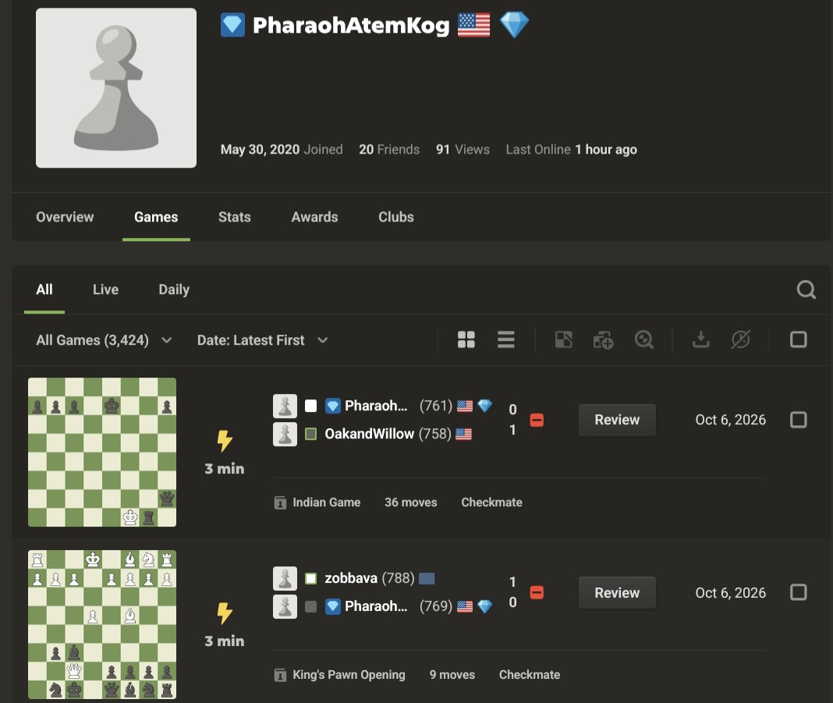The image size is (833, 703).
Task: Click Checkmate result of King's Pawn Opening game
Action: 529,674
